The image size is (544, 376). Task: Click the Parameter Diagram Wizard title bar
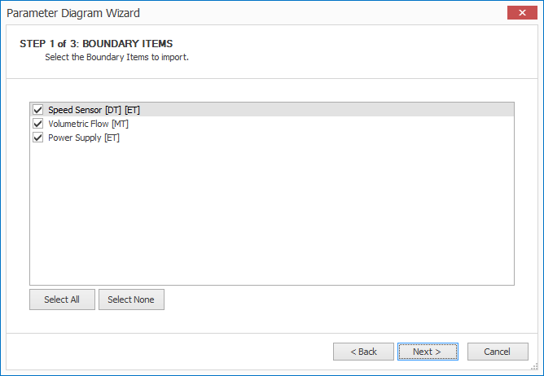(244, 12)
